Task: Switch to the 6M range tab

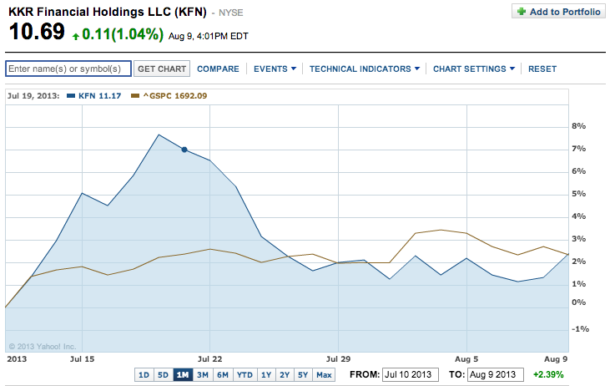Action: [x=223, y=374]
